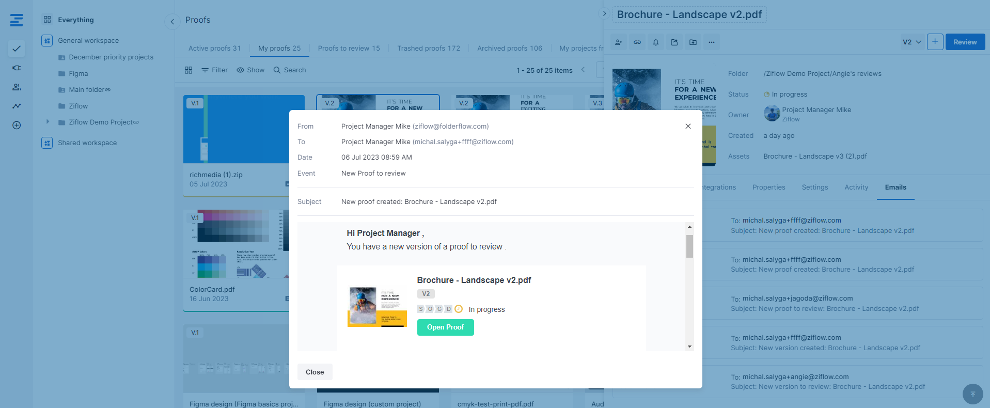The width and height of the screenshot is (990, 408).
Task: Expand the Ziflow Demo Project folder
Action: pos(48,122)
